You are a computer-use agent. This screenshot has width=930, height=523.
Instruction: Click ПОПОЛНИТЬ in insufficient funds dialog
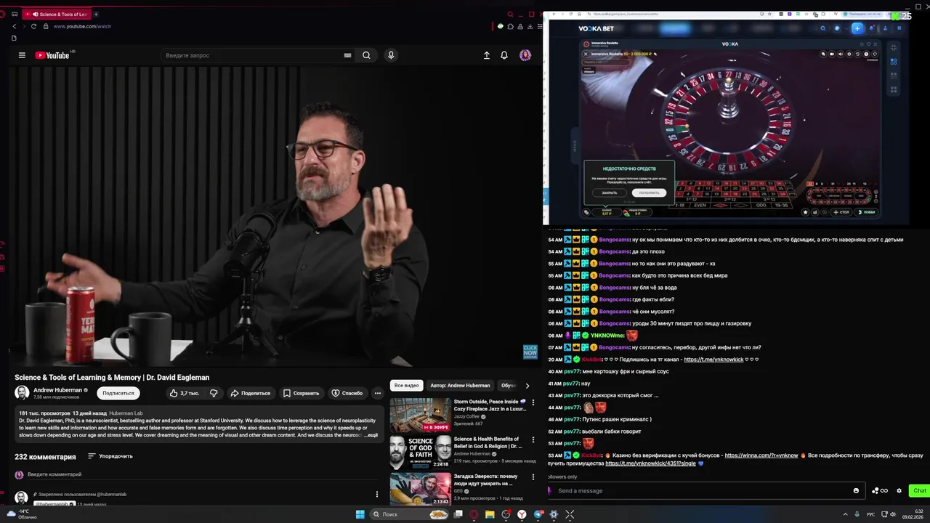coord(649,192)
